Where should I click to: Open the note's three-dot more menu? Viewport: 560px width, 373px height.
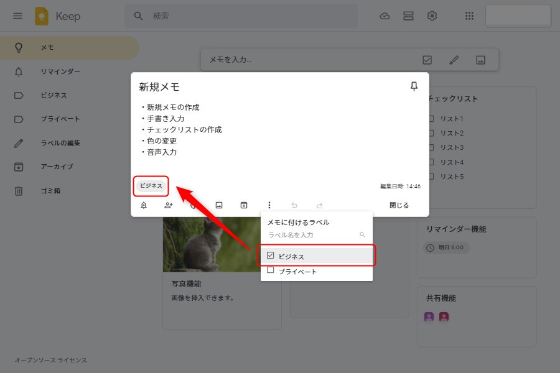click(269, 205)
